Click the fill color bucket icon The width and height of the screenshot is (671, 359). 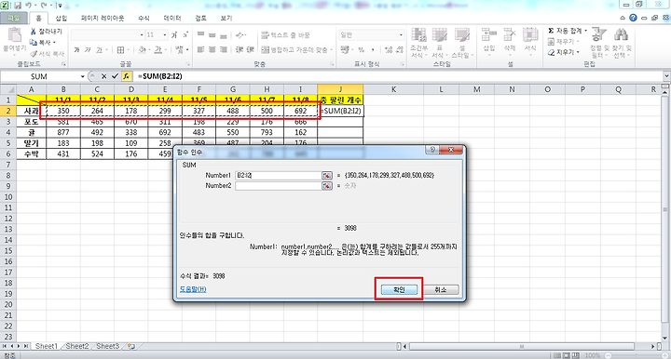click(x=143, y=50)
